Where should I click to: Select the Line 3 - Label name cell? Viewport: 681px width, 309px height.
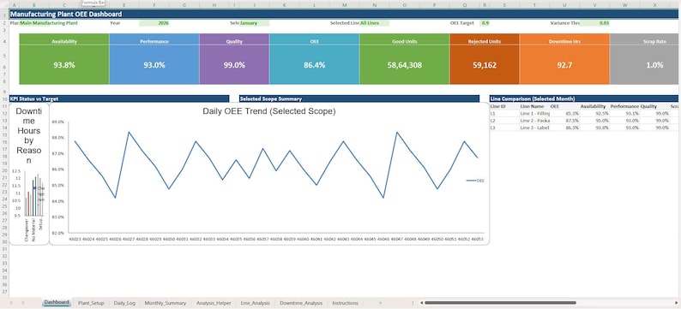pyautogui.click(x=534, y=128)
